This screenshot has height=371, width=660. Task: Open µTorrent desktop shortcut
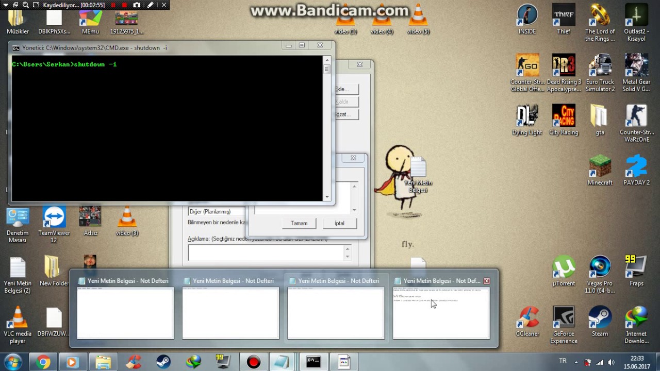pos(564,271)
